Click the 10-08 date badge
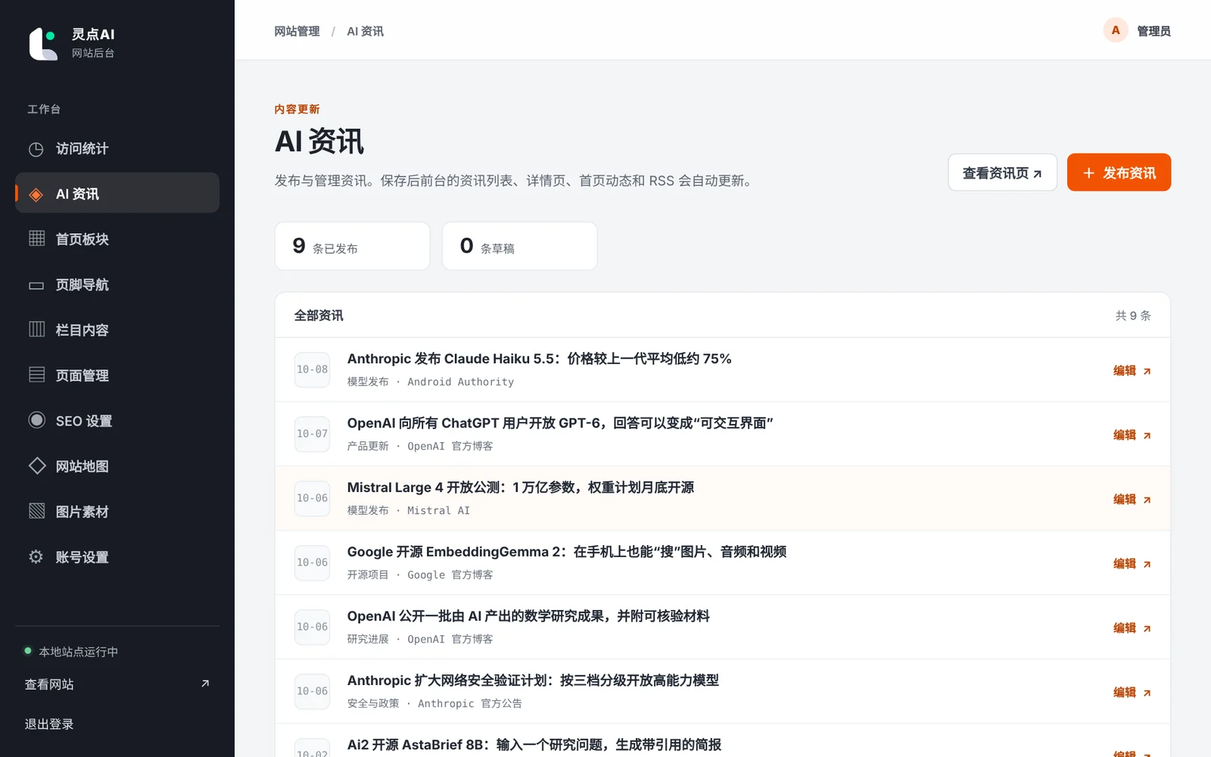 (312, 369)
